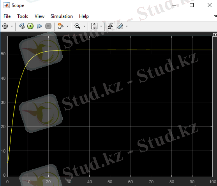The height and width of the screenshot is (186, 217).
Task: Expand the Highlight Block dropdown arrow
Action: pyautogui.click(x=67, y=26)
